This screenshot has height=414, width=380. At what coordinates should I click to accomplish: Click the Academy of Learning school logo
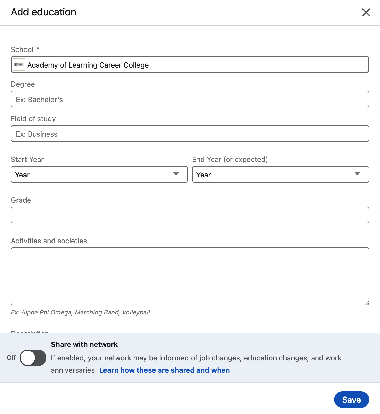pyautogui.click(x=19, y=64)
